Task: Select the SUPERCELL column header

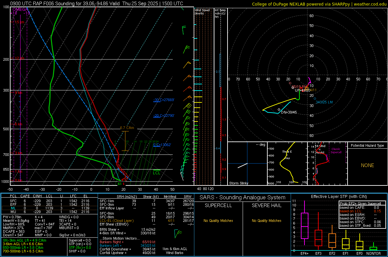Action: 218,205
